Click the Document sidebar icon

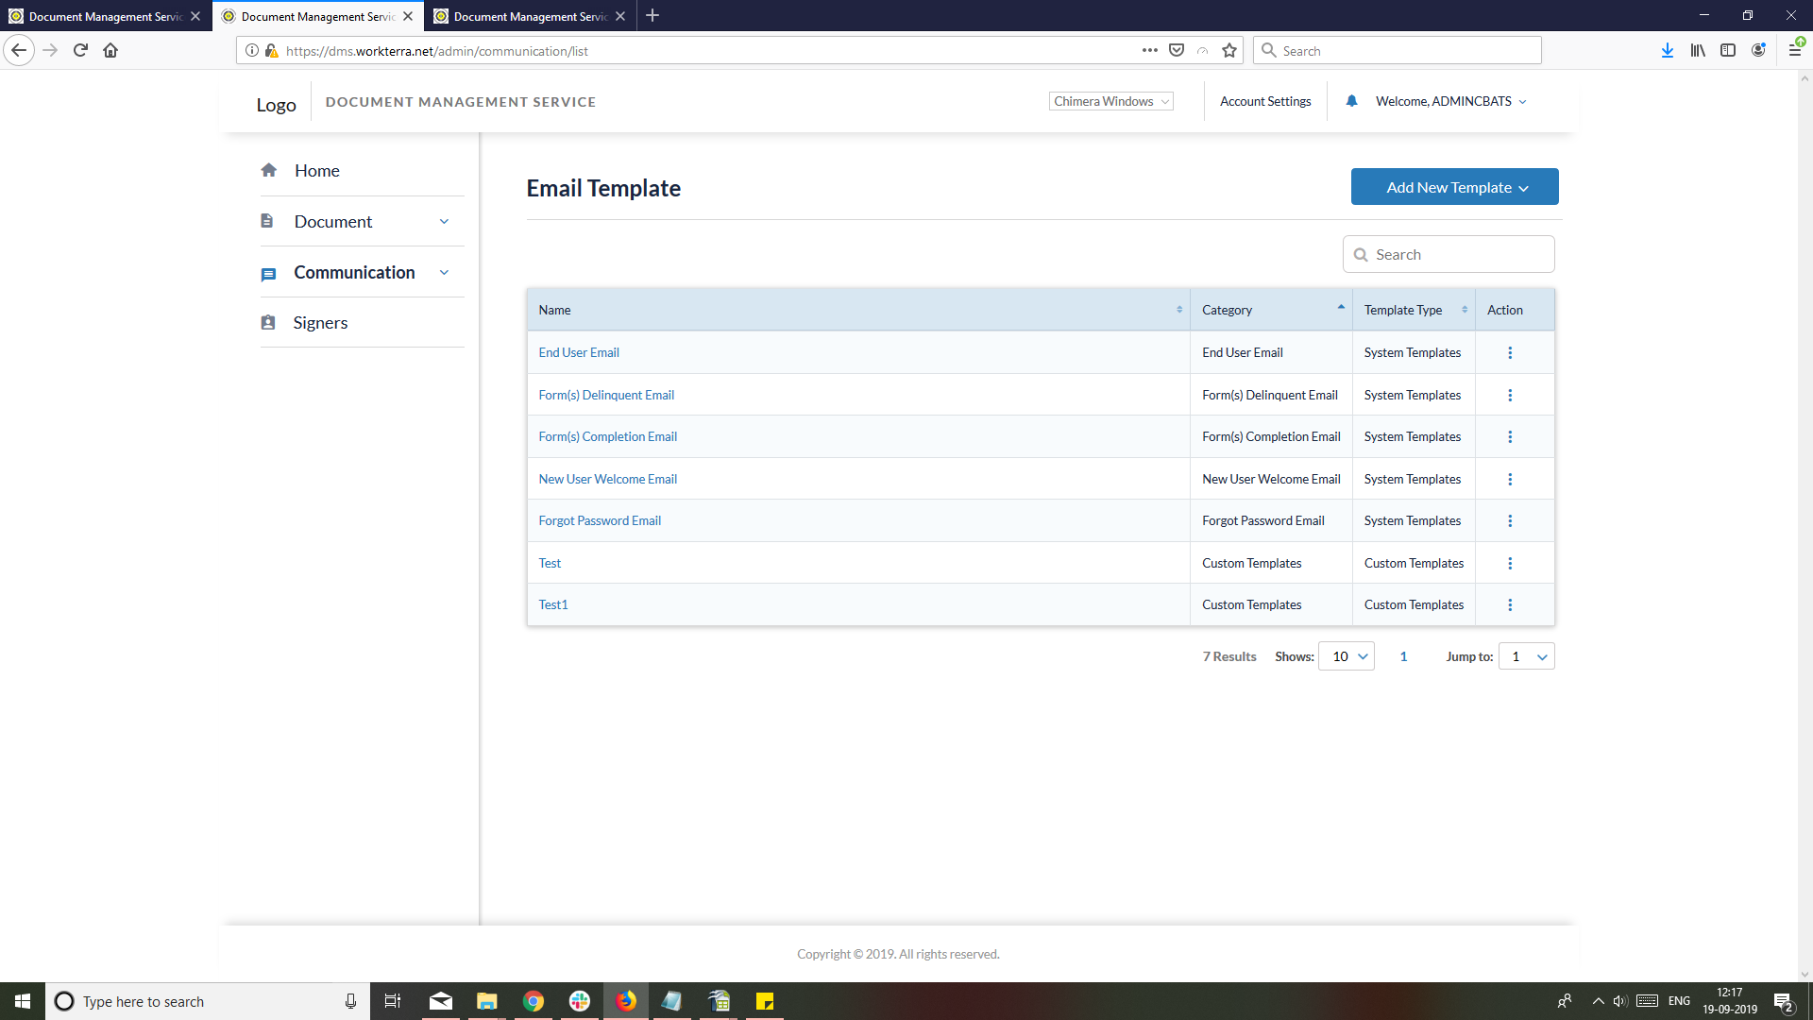[269, 220]
